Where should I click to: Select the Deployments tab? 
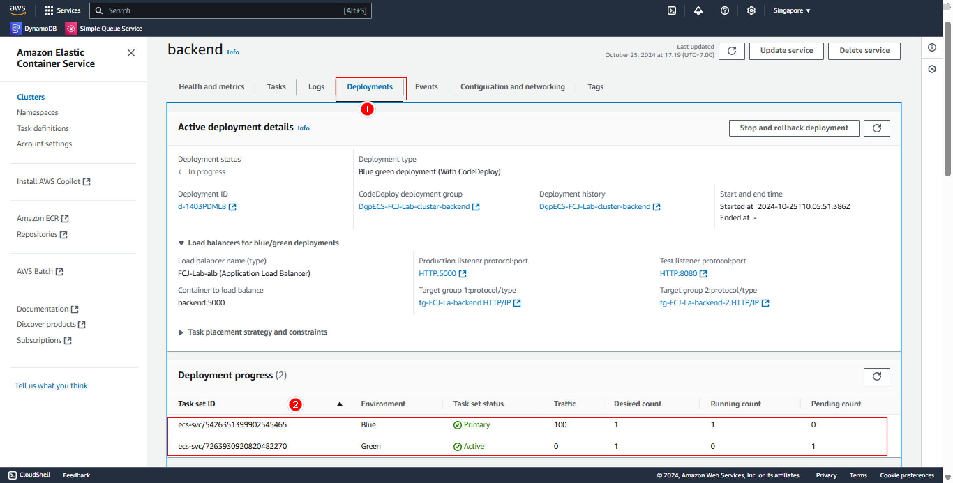[369, 86]
